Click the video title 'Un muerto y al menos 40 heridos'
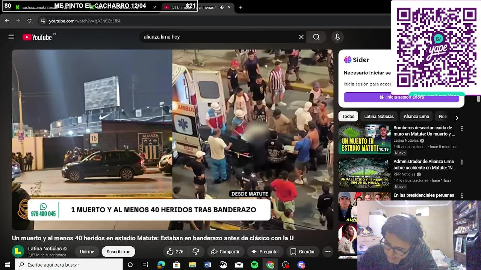Screen dimensions: 481x270 click(x=153, y=238)
